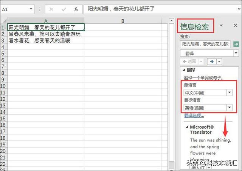Start search with the green arrow button
This screenshot has height=171, width=242.
click(236, 44)
